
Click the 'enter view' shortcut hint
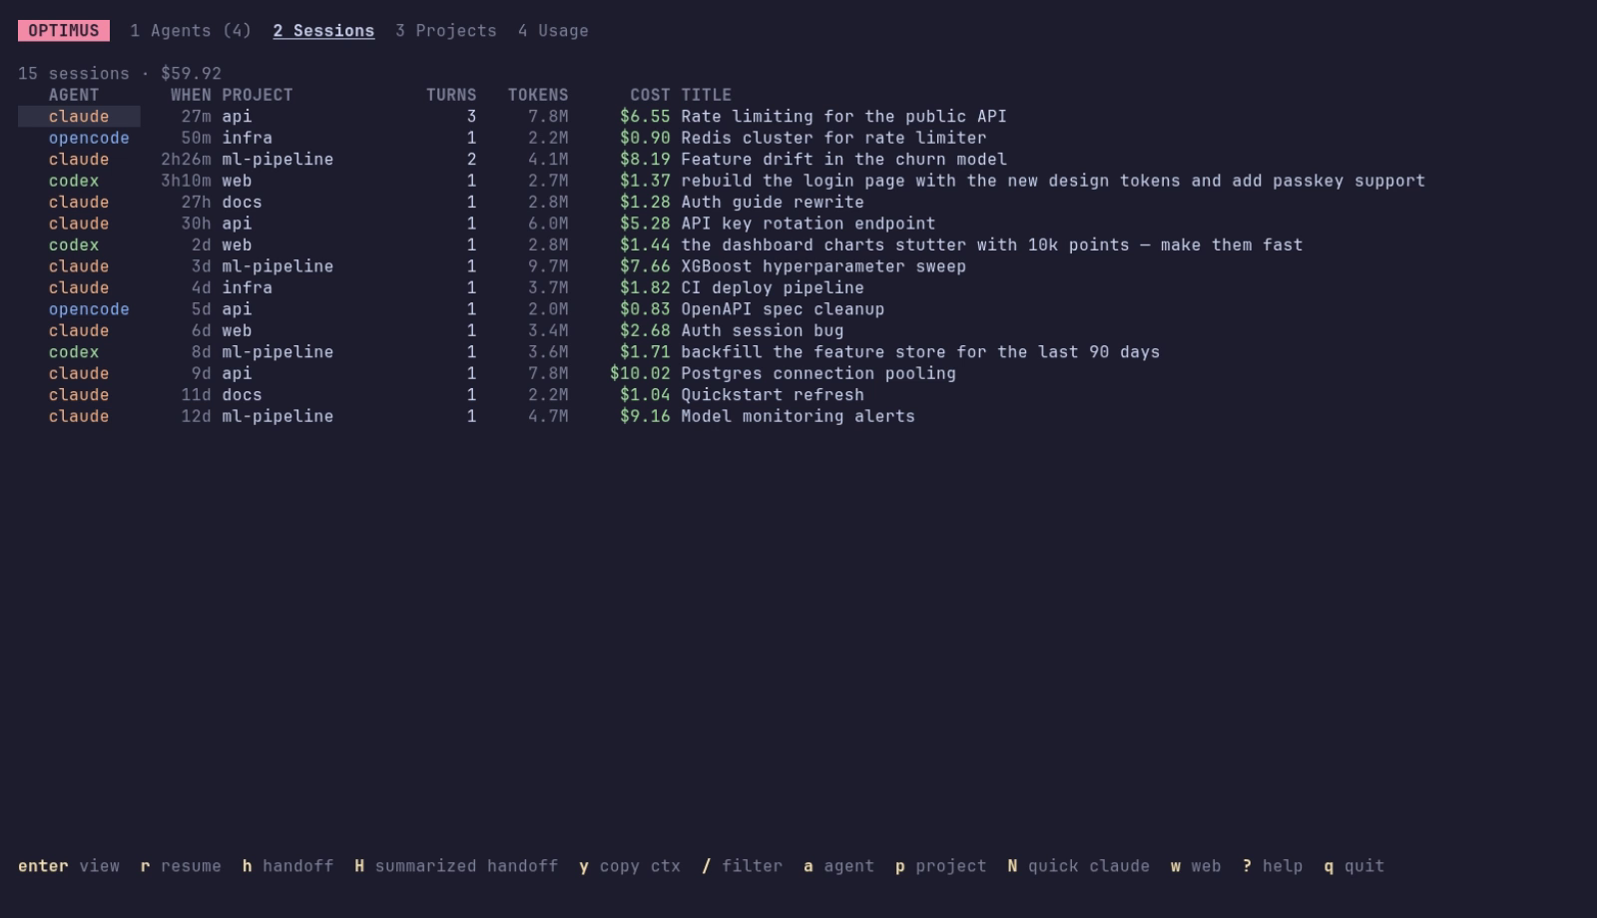[x=69, y=866]
